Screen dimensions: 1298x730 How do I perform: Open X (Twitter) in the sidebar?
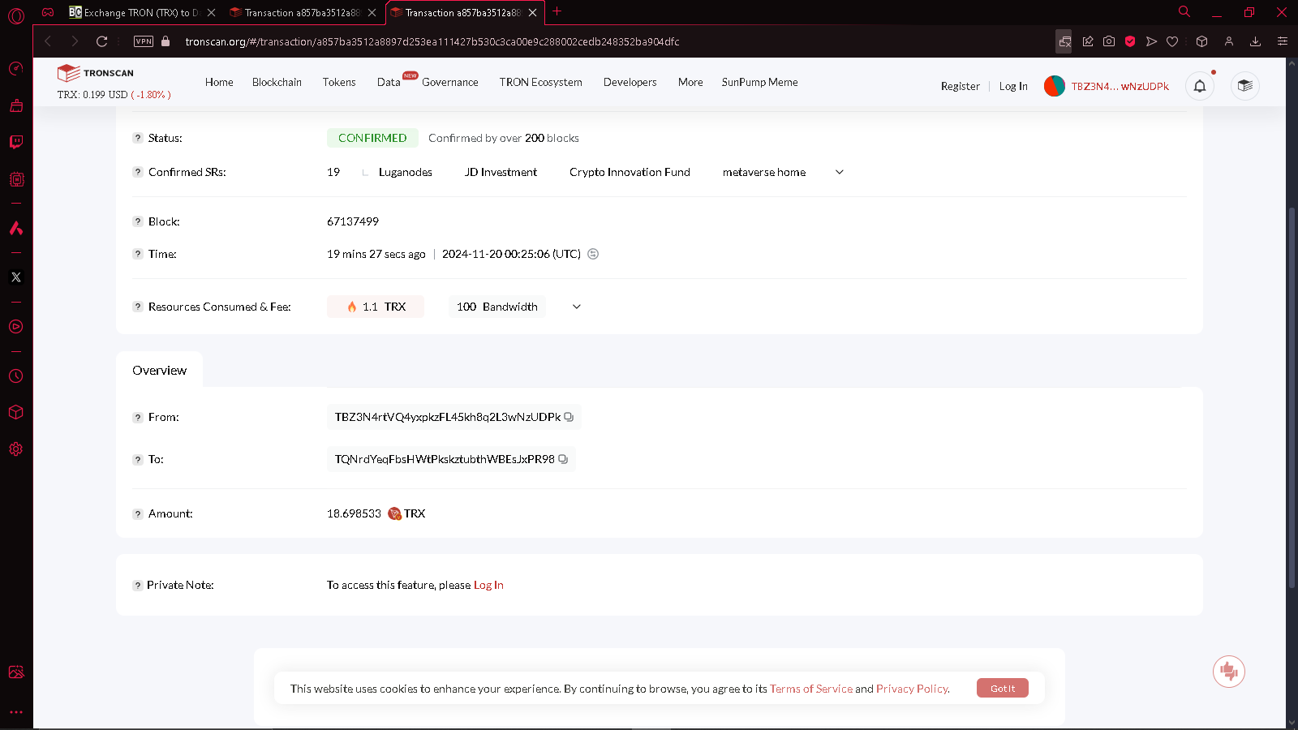click(x=15, y=277)
